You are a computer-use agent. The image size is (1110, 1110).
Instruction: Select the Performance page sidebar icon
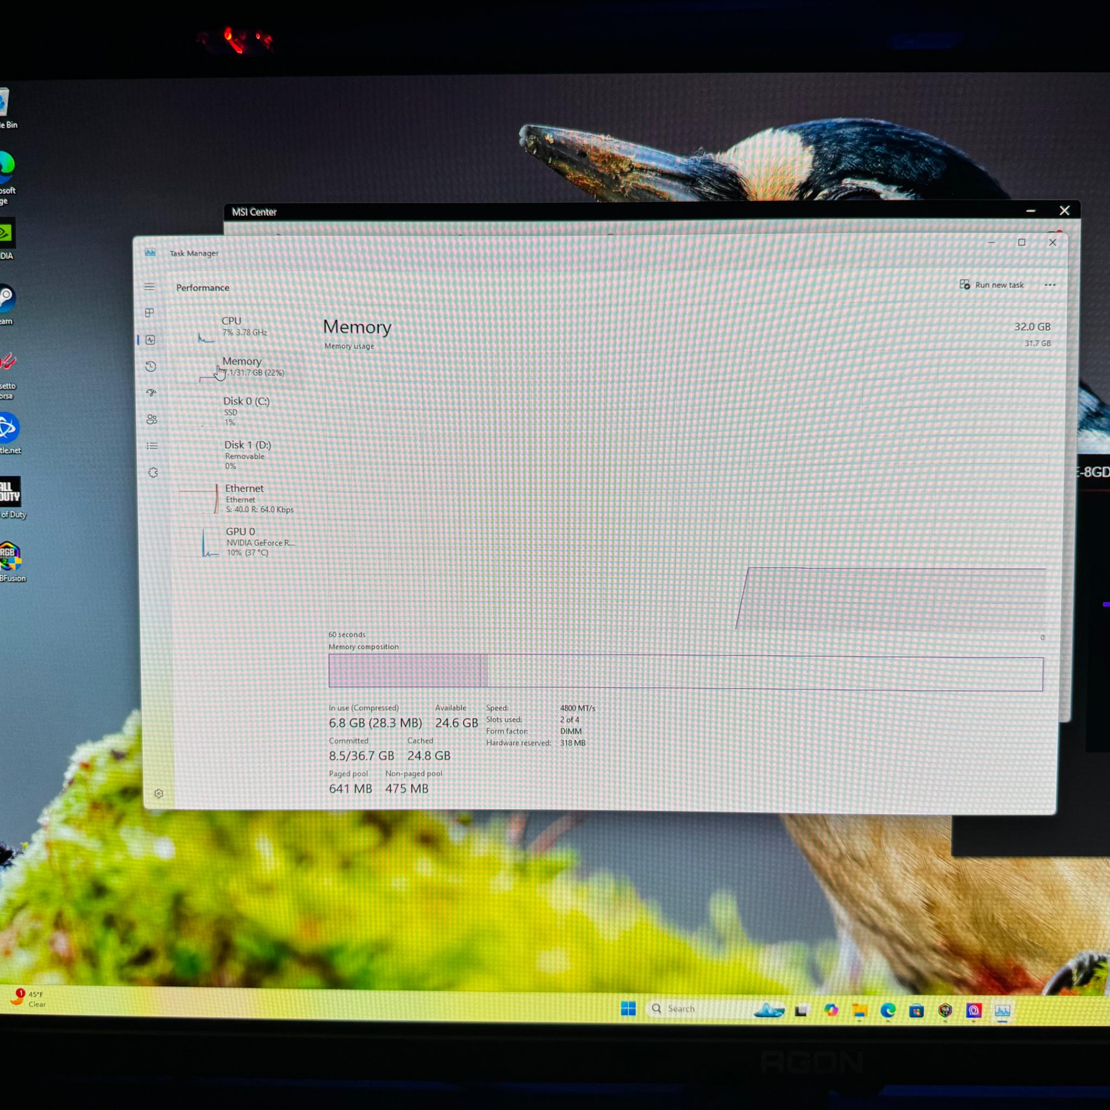151,339
